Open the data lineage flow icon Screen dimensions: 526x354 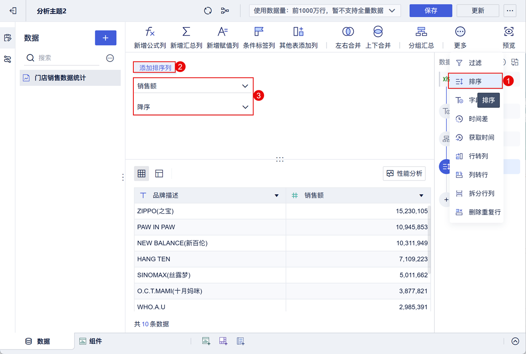point(225,11)
